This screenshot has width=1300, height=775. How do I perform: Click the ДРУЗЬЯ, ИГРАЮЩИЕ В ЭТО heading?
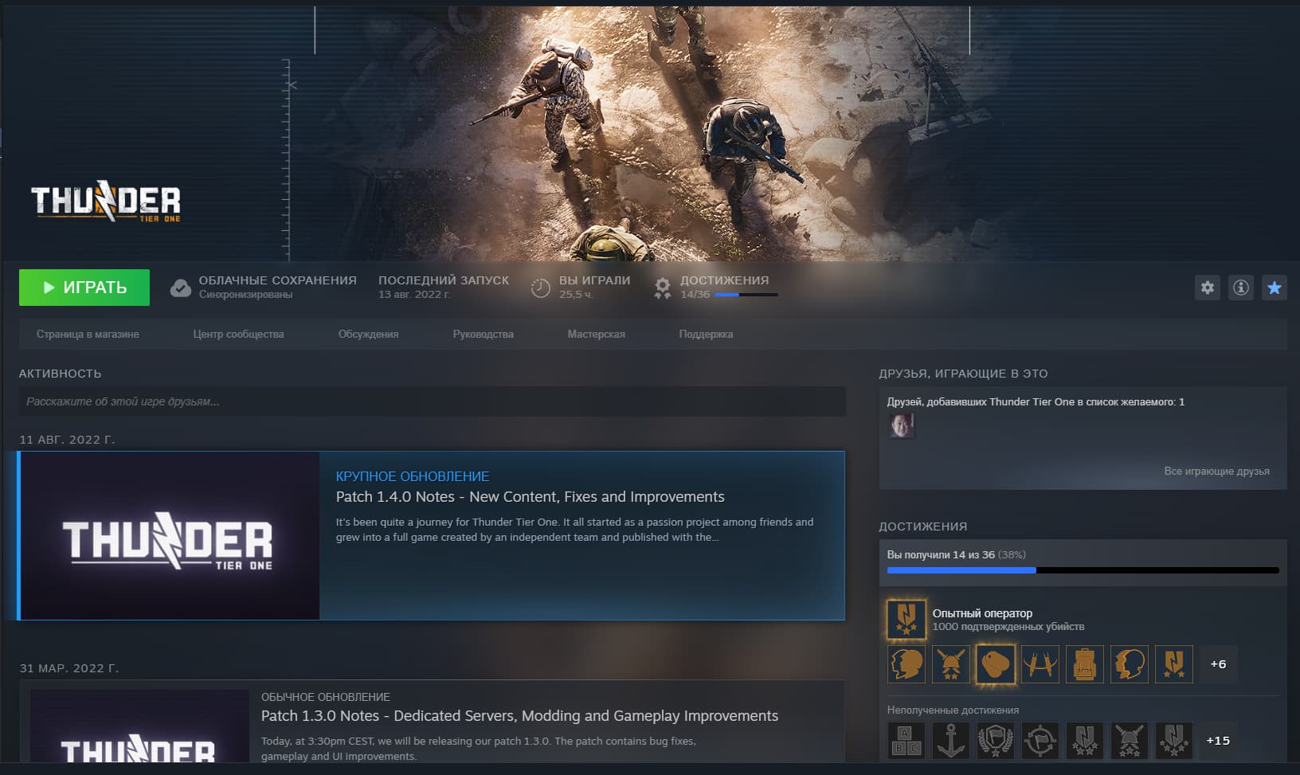pos(963,374)
